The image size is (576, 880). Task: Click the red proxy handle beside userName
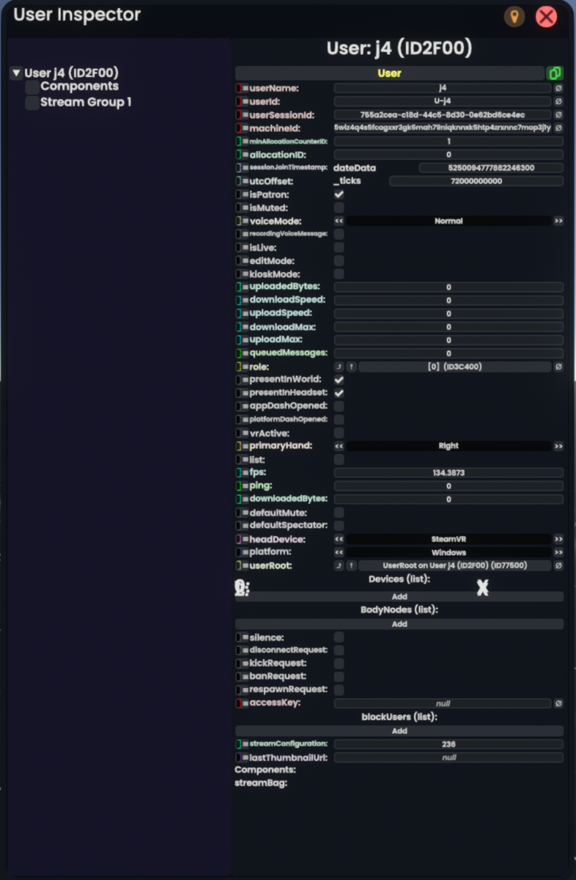(238, 88)
